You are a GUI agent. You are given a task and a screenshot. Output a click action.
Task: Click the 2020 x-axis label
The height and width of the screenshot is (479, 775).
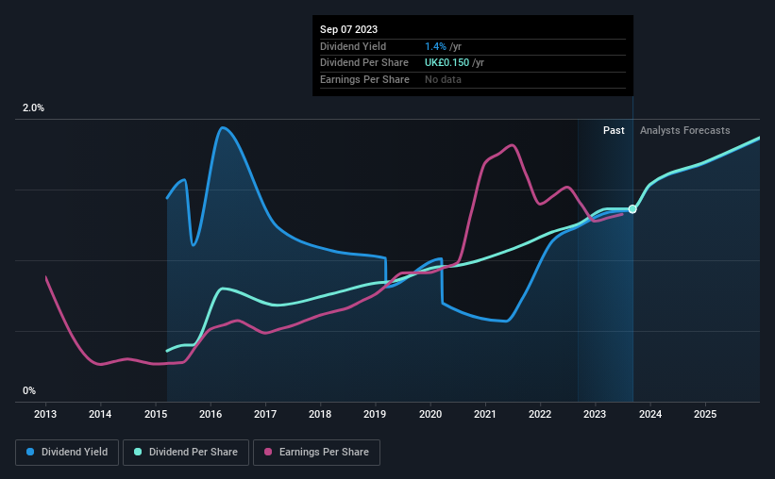tap(430, 414)
